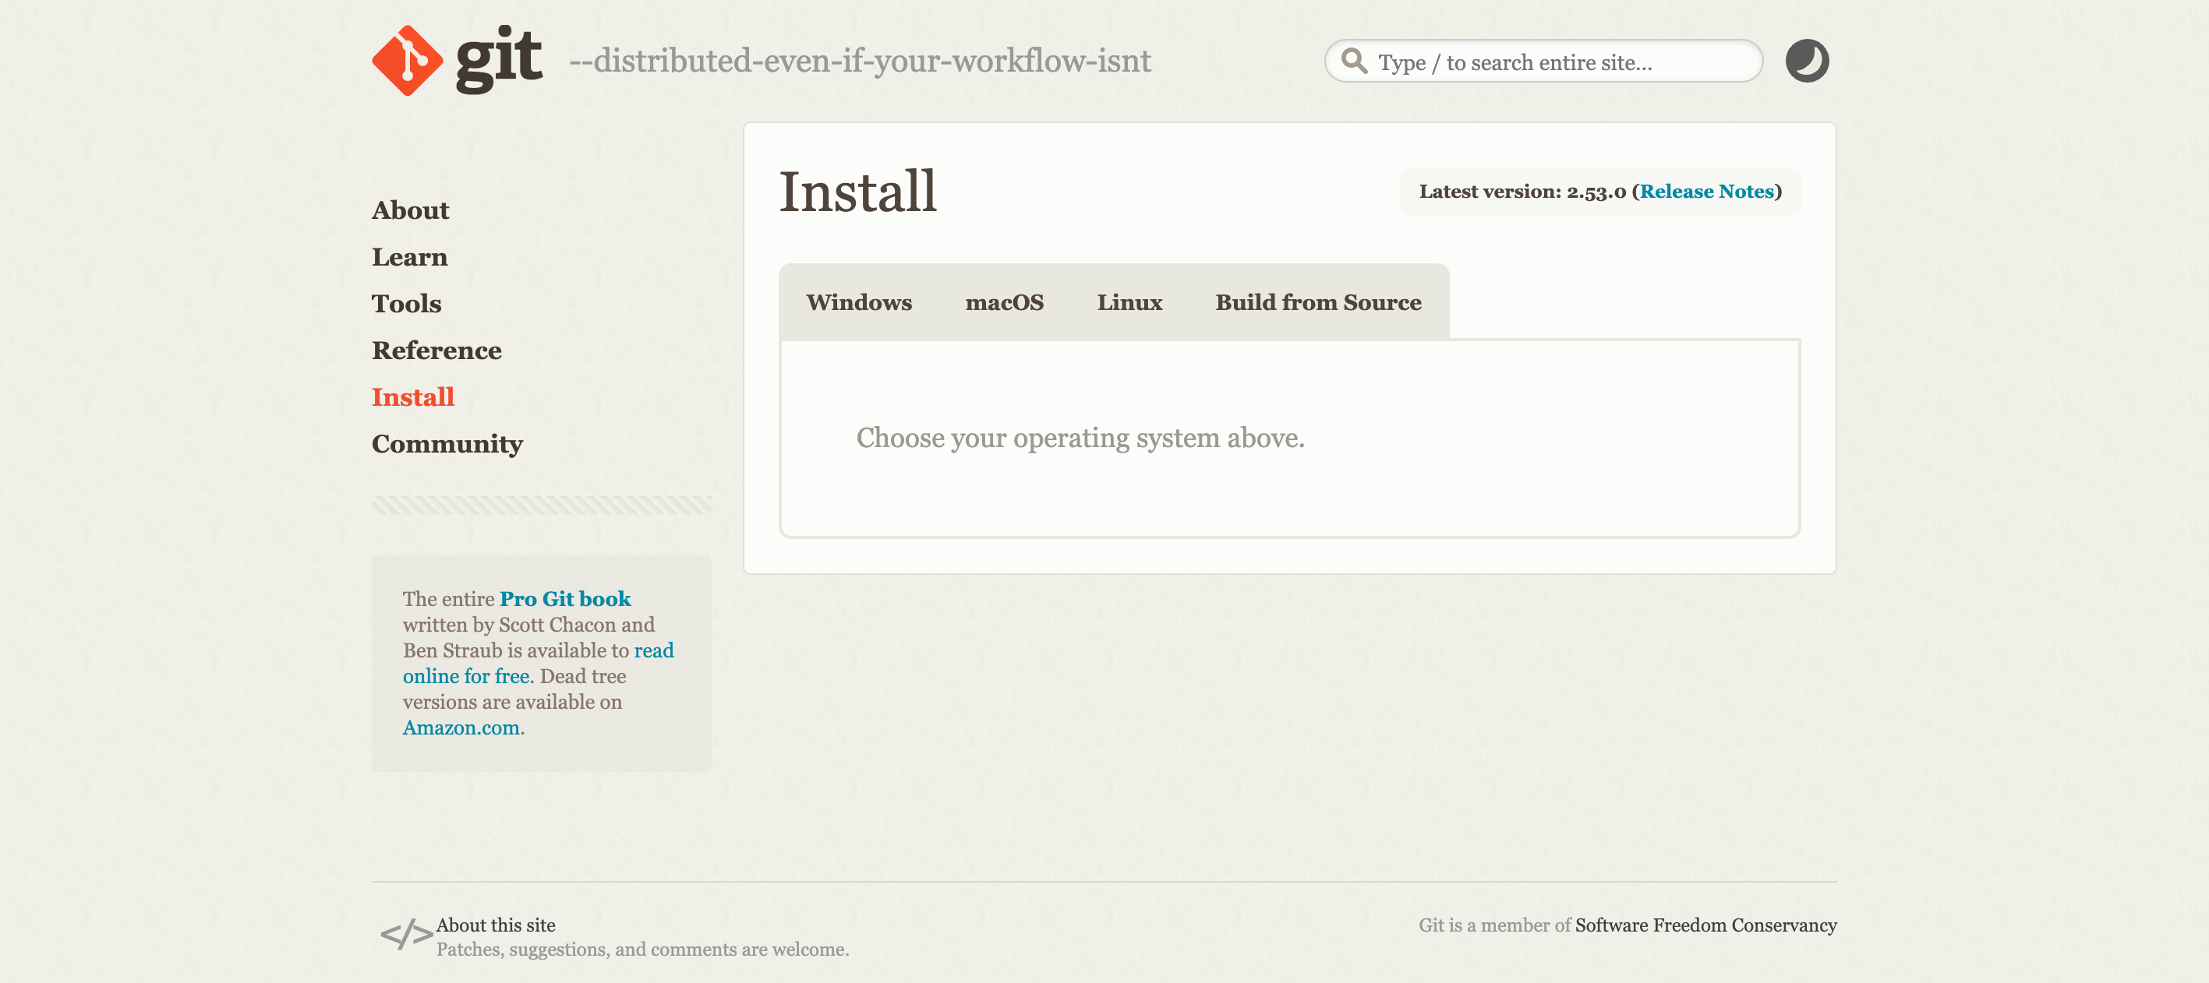
Task: Open the About this site link
Action: [x=496, y=925]
